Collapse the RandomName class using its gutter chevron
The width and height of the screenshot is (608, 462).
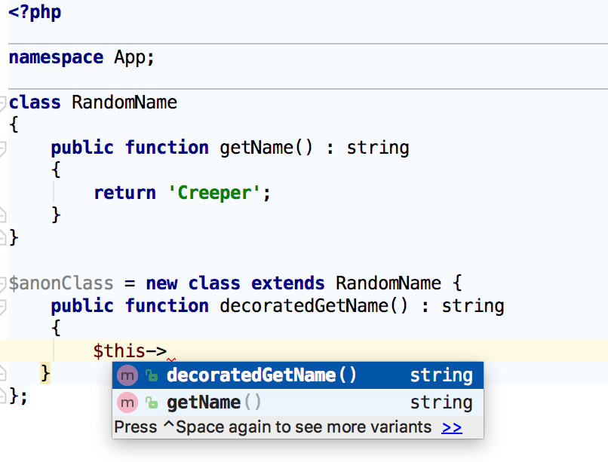click(5, 102)
